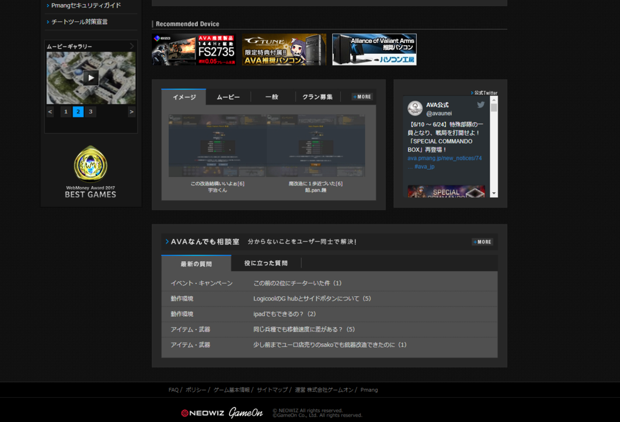Viewport: 620px width, 422px height.
Task: Click the GameOn logo
Action: 246,412
